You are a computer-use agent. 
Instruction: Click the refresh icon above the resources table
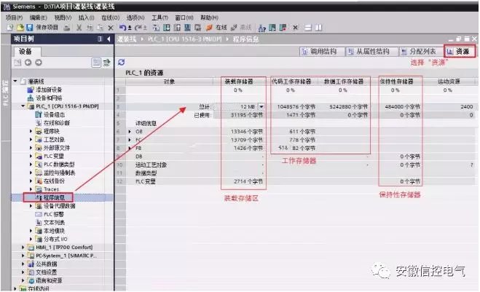[121, 63]
